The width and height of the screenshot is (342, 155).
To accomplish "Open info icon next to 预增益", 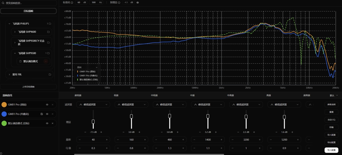I will click(119, 2).
